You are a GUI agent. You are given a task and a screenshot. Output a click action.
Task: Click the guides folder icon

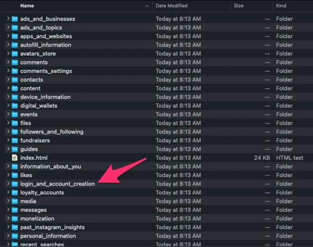click(15, 149)
